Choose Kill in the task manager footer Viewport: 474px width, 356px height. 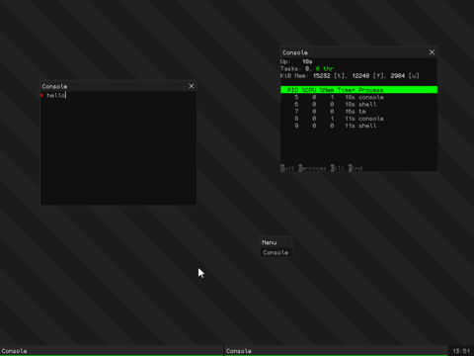338,168
